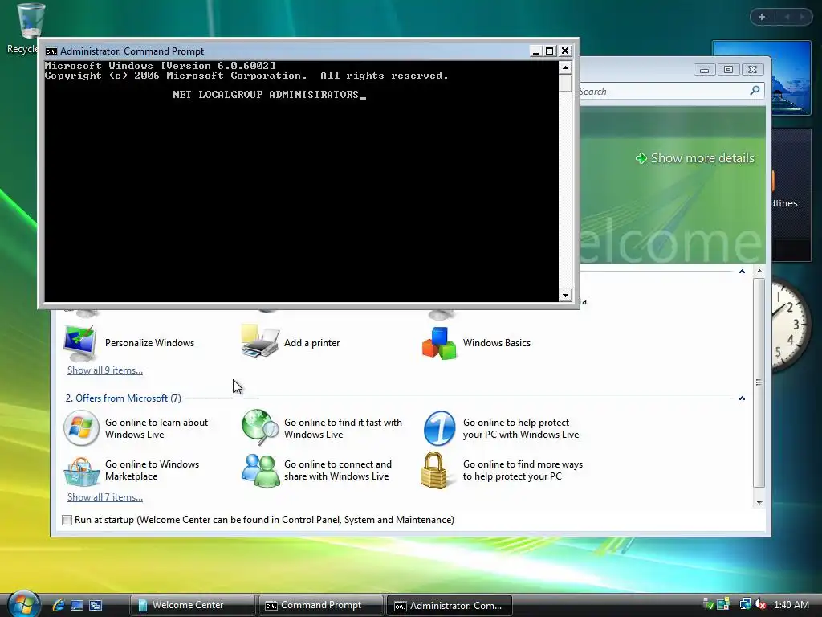Open the Recycle Bin on desktop
The height and width of the screenshot is (617, 822).
pos(30,21)
